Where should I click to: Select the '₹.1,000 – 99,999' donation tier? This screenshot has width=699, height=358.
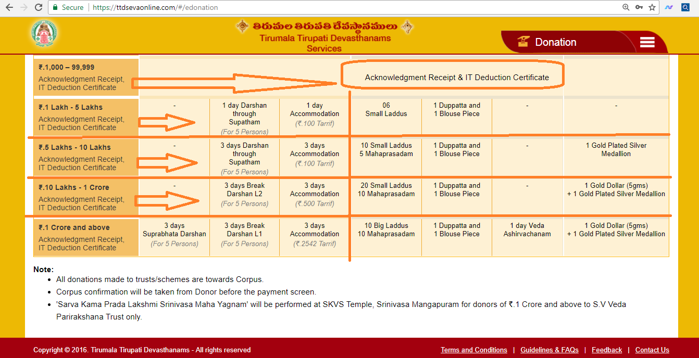pyautogui.click(x=67, y=67)
